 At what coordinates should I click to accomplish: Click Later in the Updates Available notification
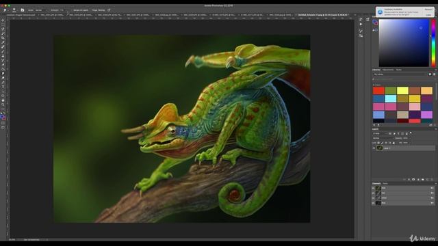pyautogui.click(x=428, y=15)
